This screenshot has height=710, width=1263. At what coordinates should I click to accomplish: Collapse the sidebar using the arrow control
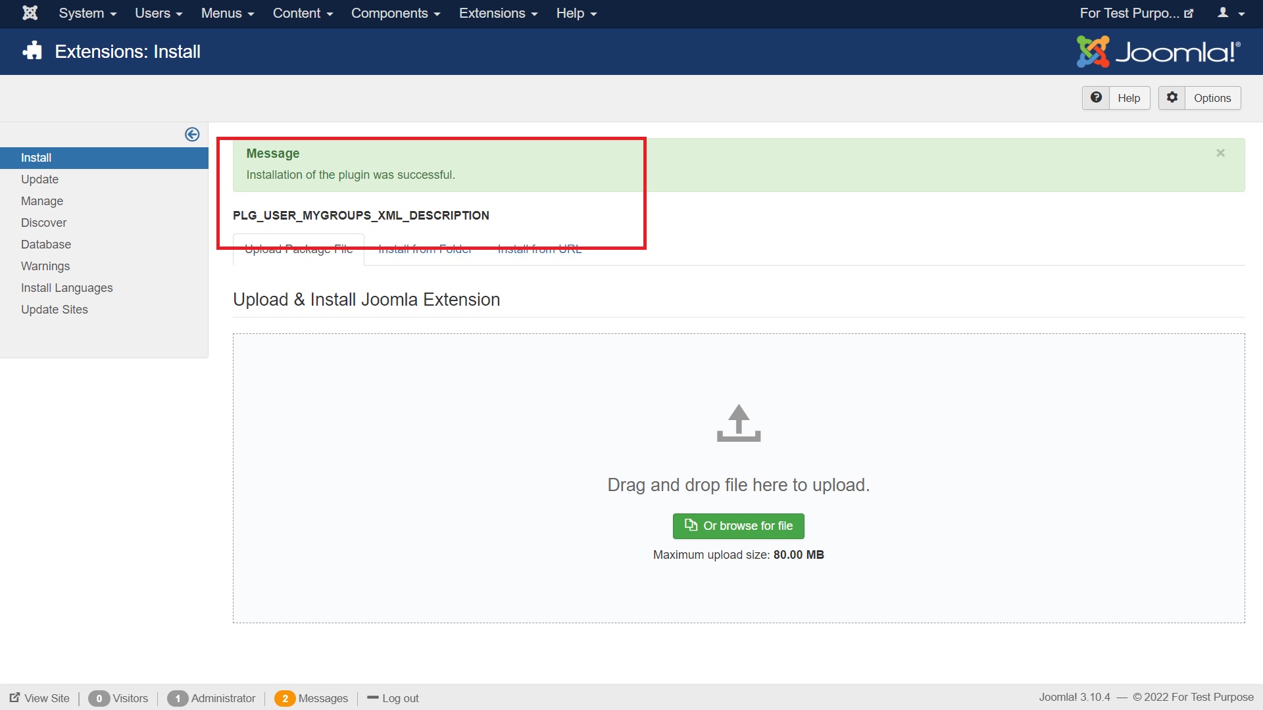point(191,134)
